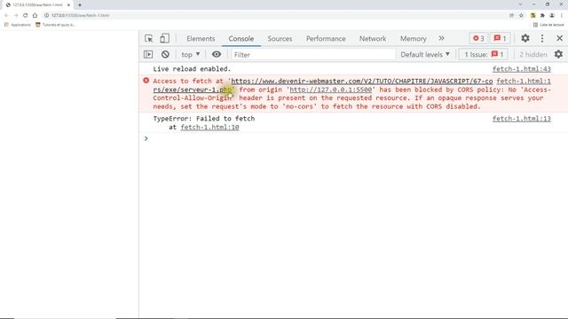Switch to the Console tab
Image resolution: width=568 pixels, height=319 pixels.
coord(241,39)
